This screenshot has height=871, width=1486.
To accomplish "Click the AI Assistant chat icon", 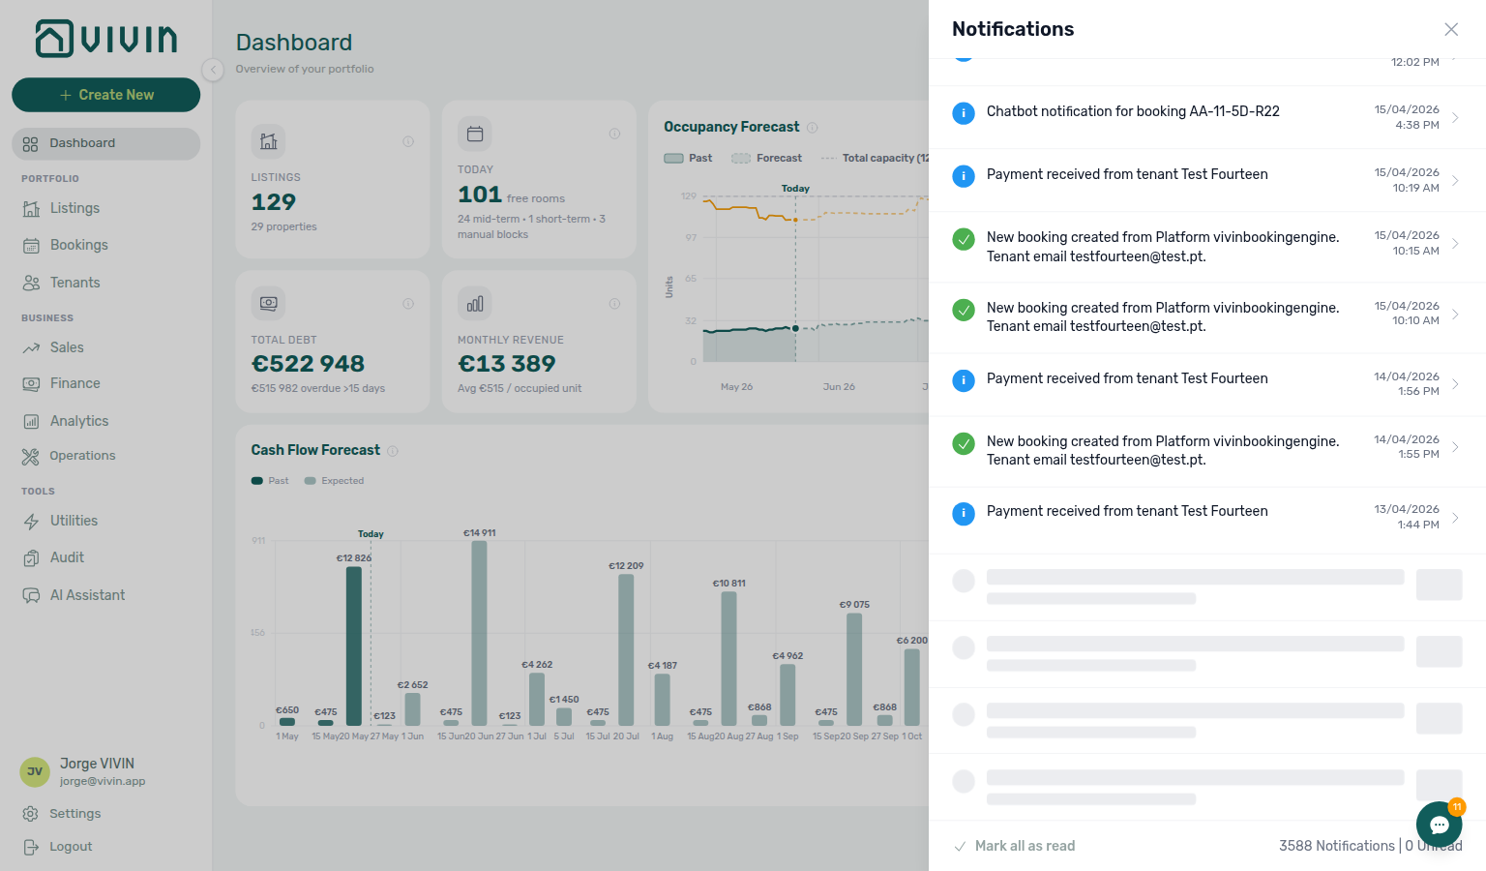I will point(31,595).
